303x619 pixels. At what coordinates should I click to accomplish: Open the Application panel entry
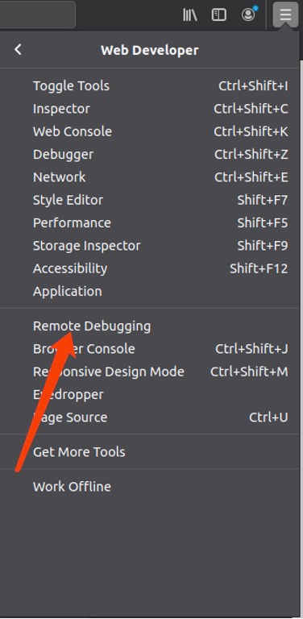pyautogui.click(x=151, y=292)
